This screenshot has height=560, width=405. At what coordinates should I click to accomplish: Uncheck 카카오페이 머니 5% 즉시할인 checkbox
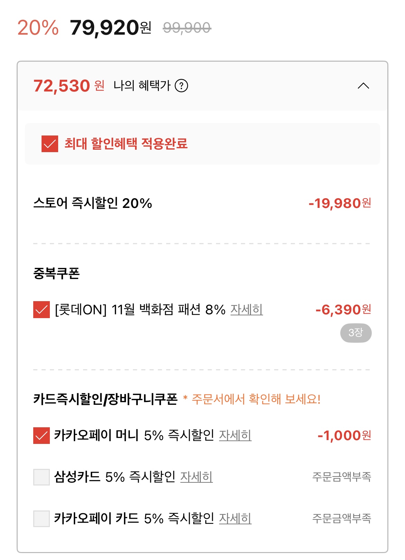click(x=42, y=436)
